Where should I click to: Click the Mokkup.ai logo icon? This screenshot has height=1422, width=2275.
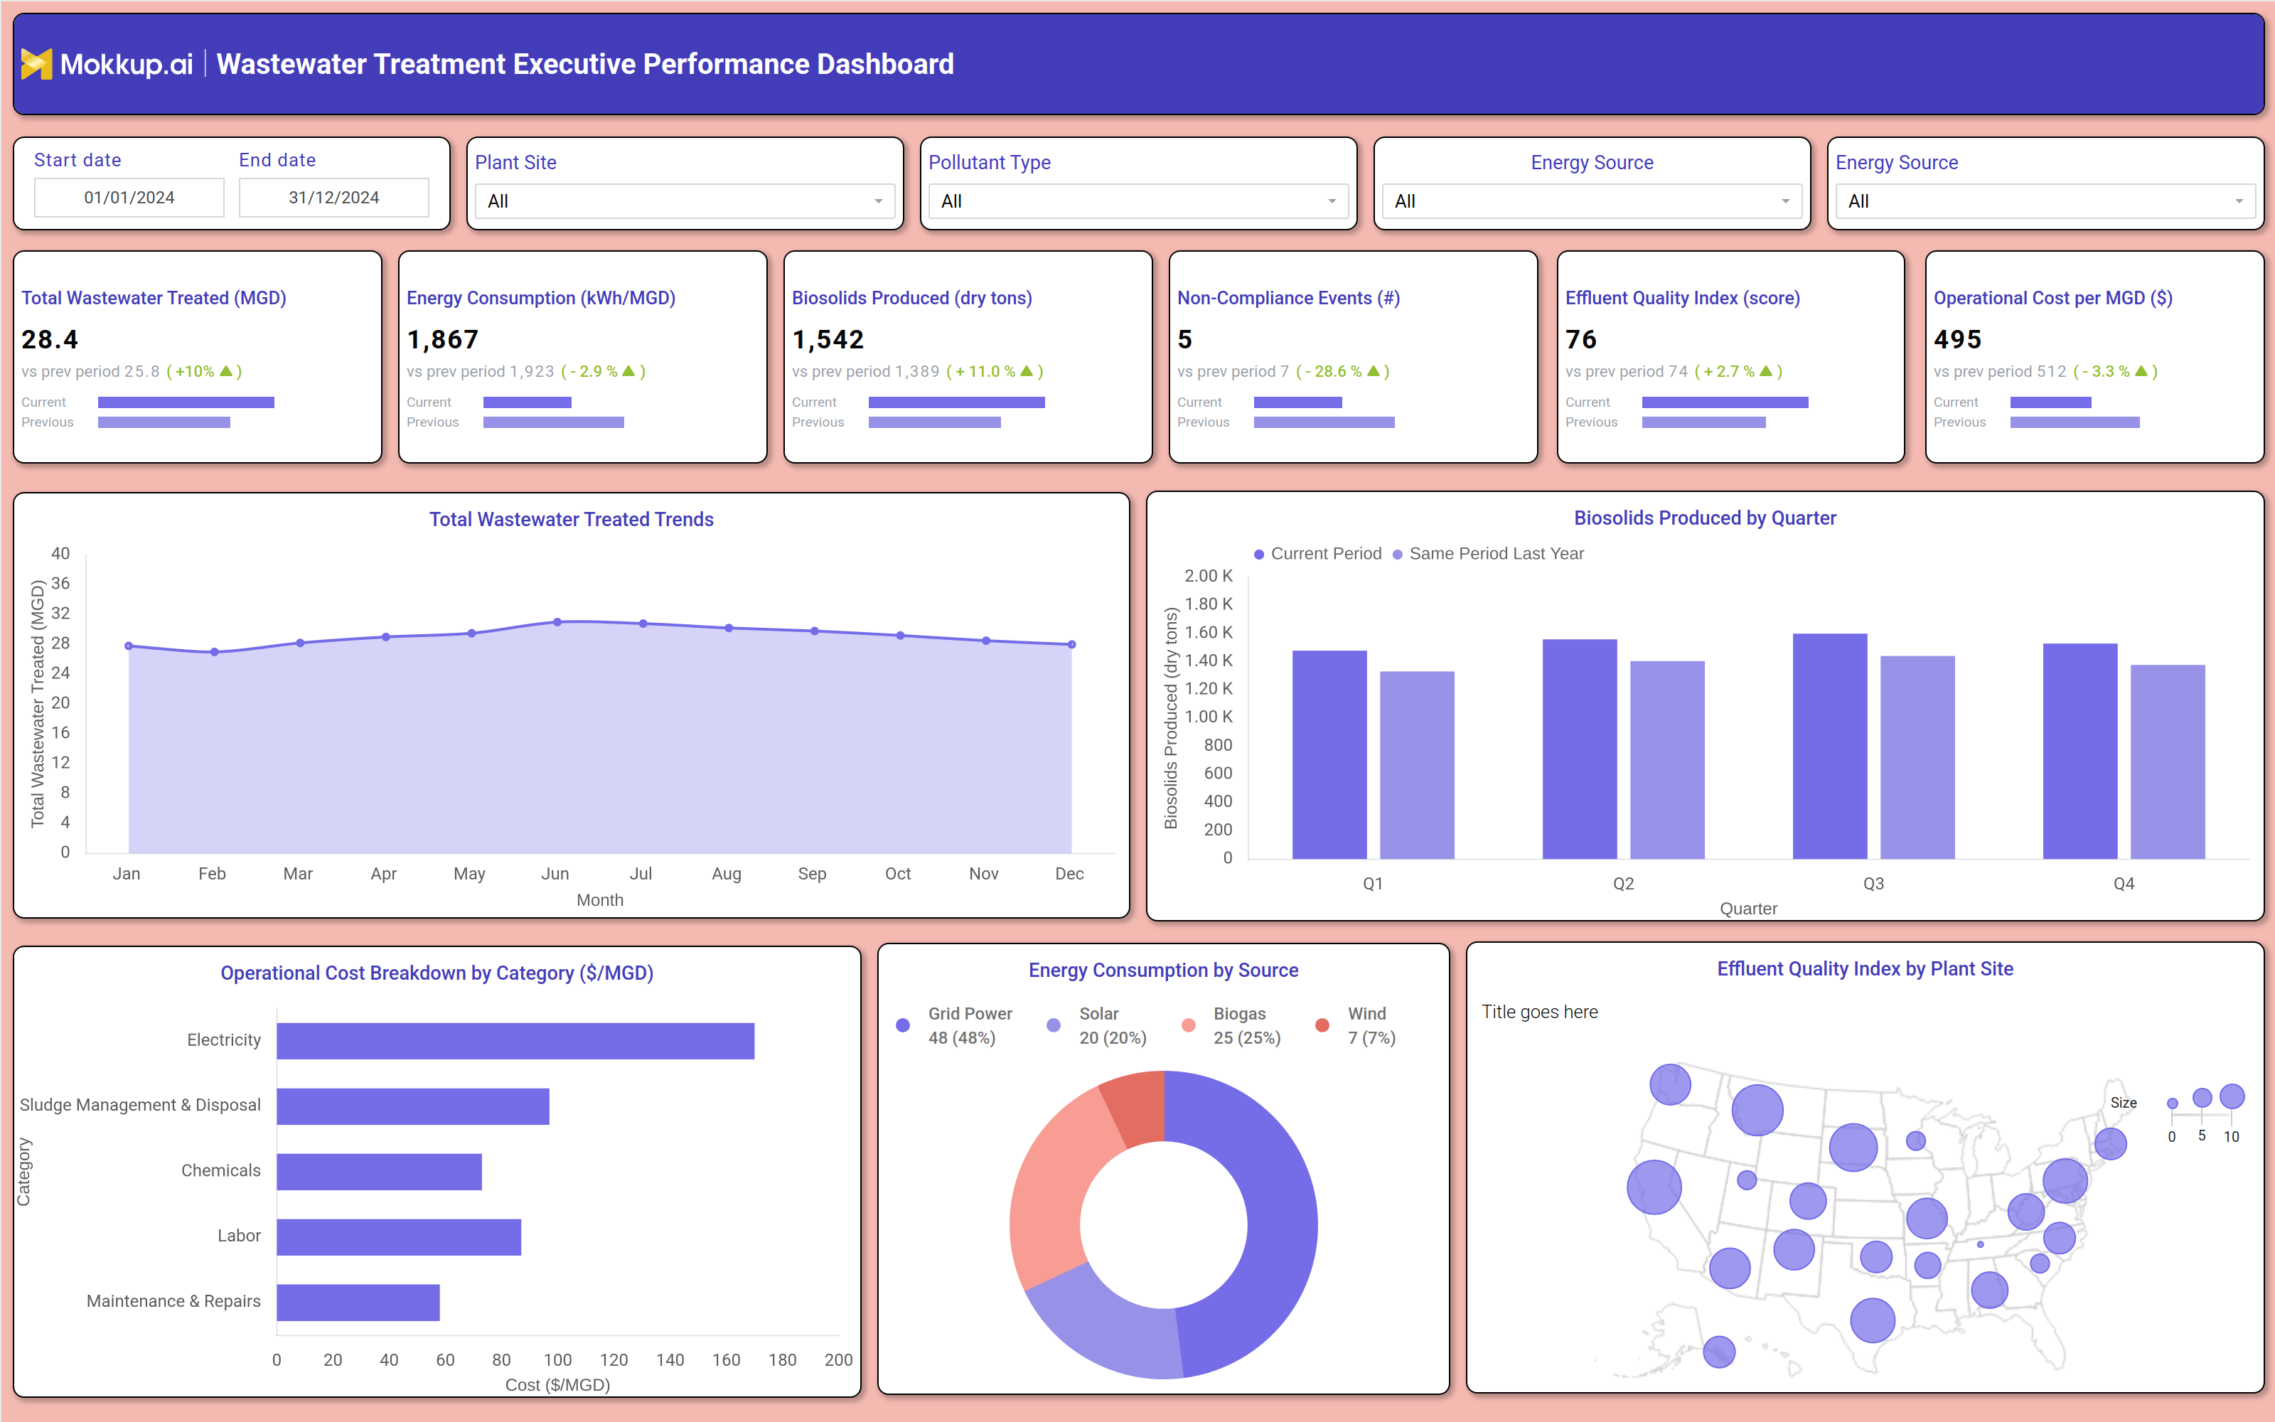(x=37, y=64)
